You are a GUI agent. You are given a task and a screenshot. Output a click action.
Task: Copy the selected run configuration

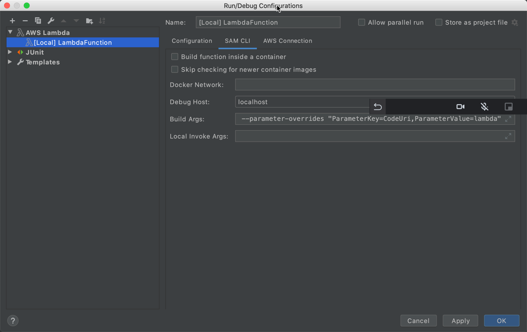point(38,21)
